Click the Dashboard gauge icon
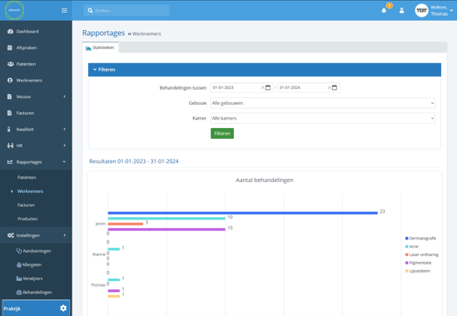457x316 pixels. click(x=10, y=32)
